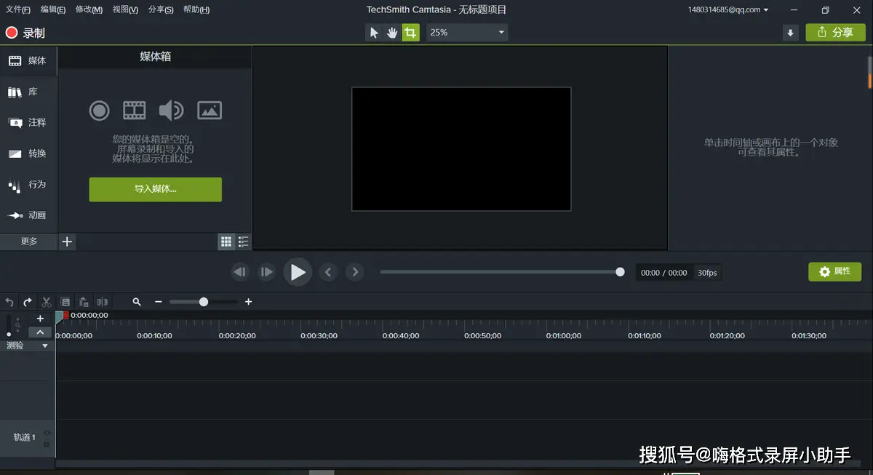Click the download arrow icon near 分享
The image size is (873, 475).
(790, 33)
